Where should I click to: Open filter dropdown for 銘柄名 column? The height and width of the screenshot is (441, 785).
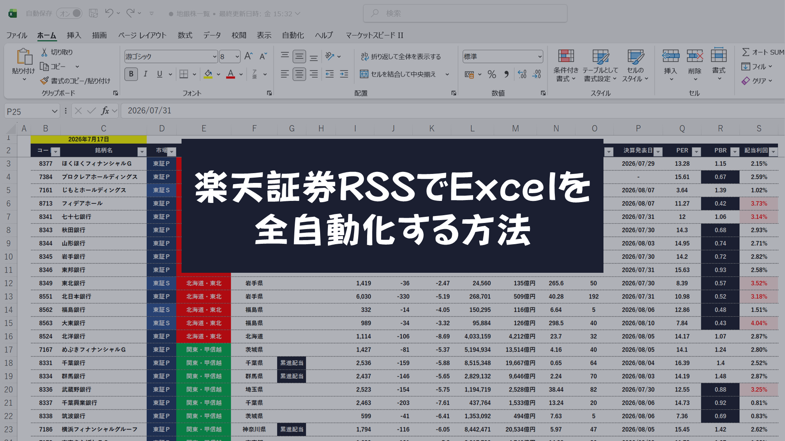pyautogui.click(x=142, y=152)
